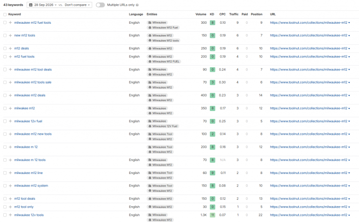Expand URL arrow for milwakee m12 row

click(x=349, y=109)
